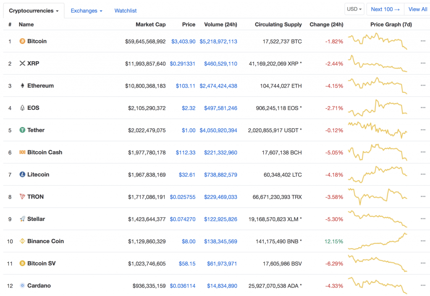Click Stellar price $0.074270
This screenshot has width=430, height=296.
click(x=183, y=219)
